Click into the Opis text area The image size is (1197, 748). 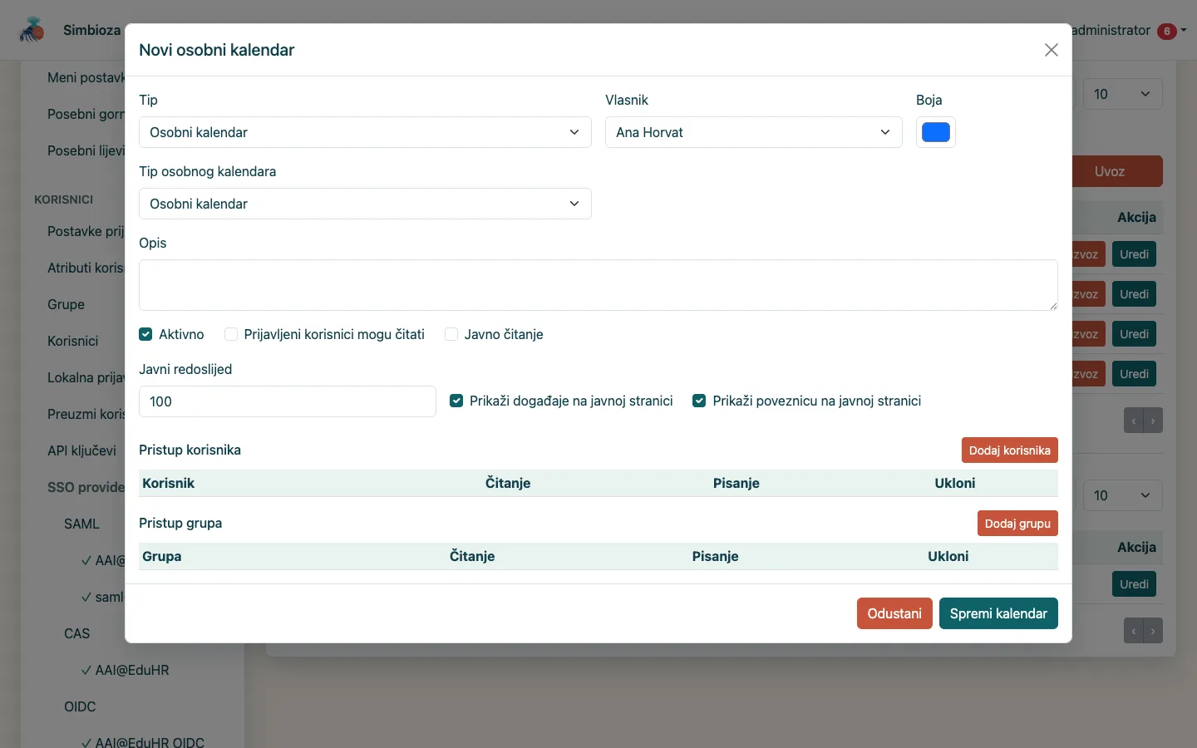click(x=598, y=285)
